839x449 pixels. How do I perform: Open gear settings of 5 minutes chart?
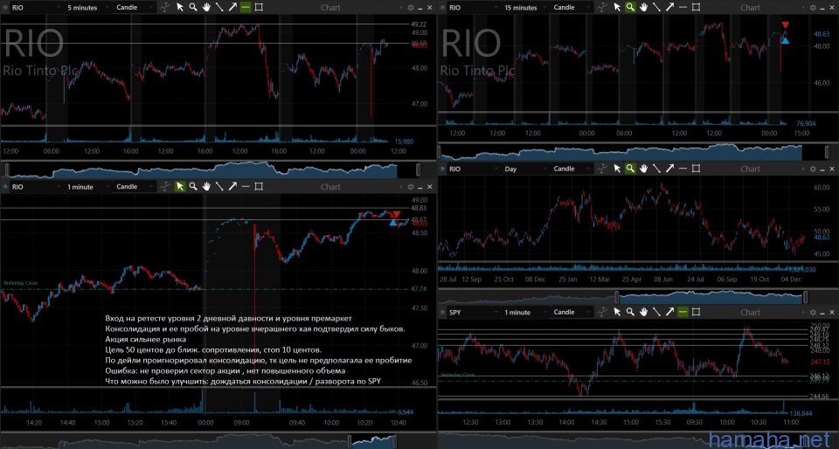click(x=411, y=8)
